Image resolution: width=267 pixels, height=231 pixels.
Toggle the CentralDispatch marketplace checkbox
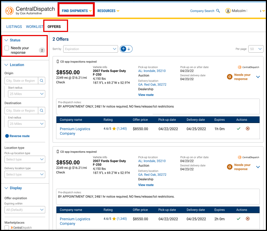click(7, 228)
